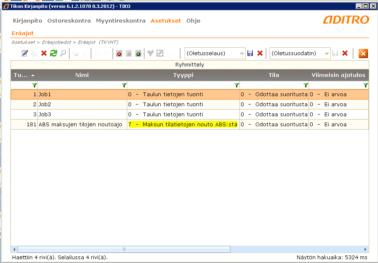Open the Asetukset menu
The width and height of the screenshot is (378, 263).
pyautogui.click(x=166, y=21)
